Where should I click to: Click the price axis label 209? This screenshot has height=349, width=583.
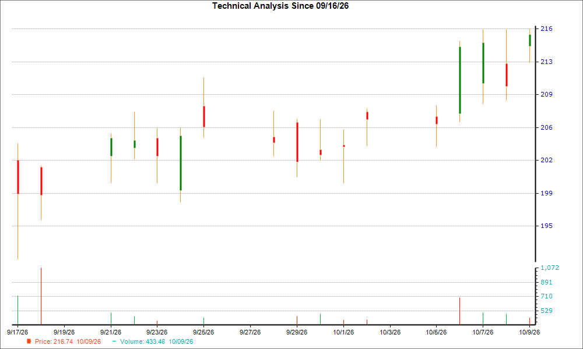tap(546, 95)
